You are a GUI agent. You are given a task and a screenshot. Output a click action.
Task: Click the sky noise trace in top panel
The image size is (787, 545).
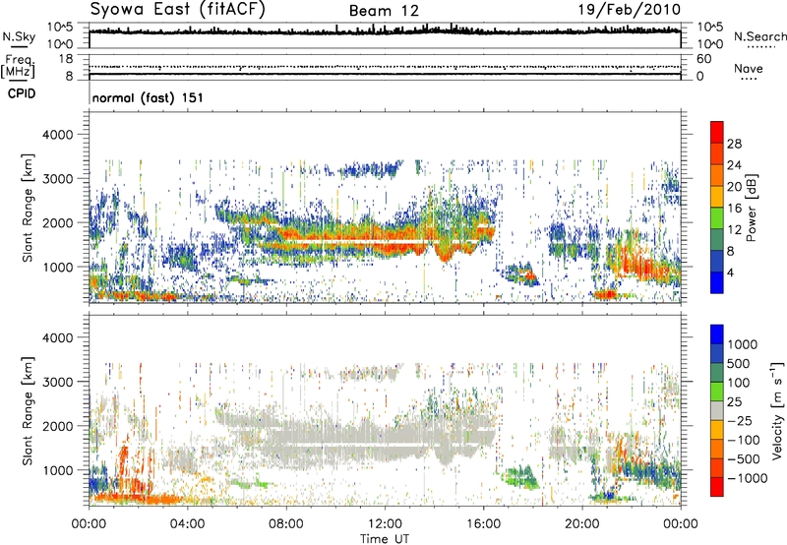385,31
